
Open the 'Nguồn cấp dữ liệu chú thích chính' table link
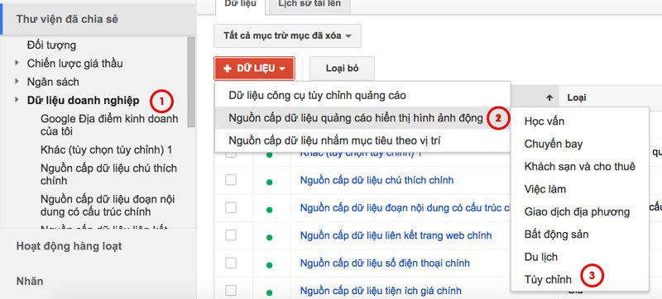pyautogui.click(x=377, y=180)
